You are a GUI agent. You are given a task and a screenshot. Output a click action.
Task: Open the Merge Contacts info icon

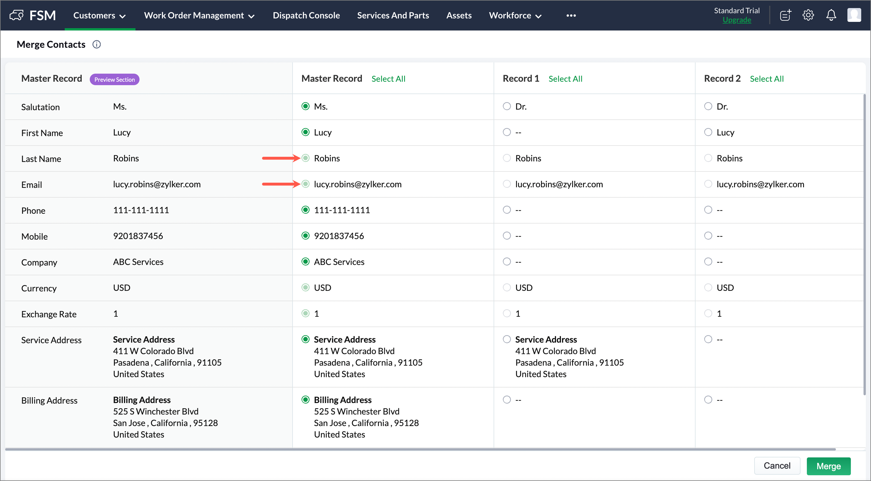[96, 44]
